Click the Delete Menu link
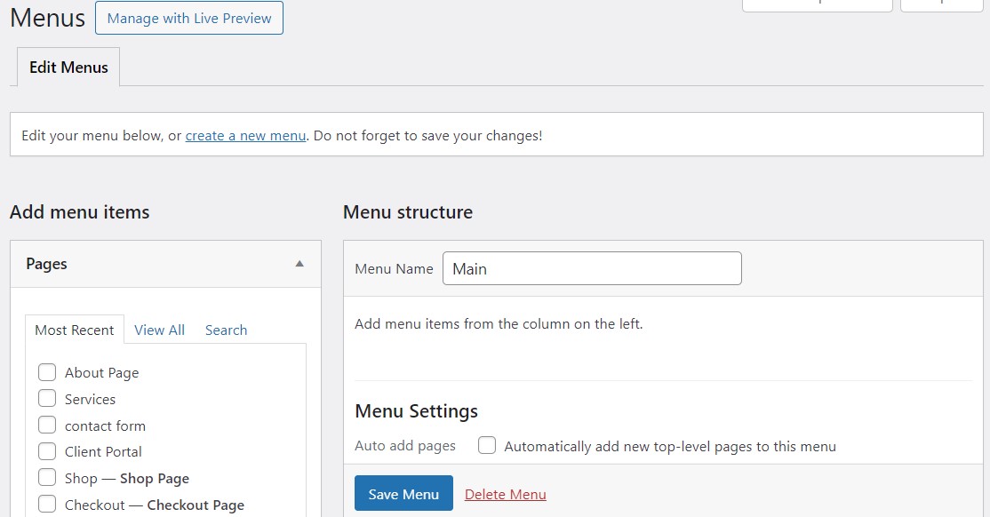 click(x=505, y=494)
